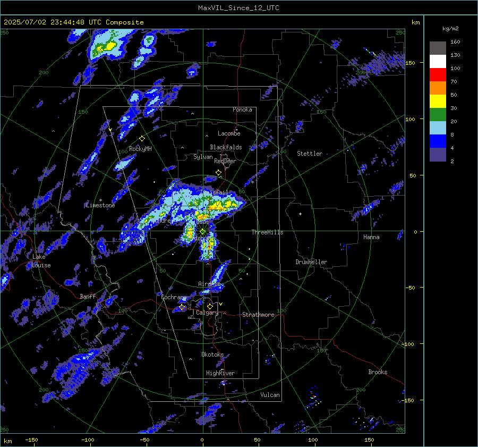Click the 2025/07/02 23:44:48 UTC Composite timestamp

74,22
